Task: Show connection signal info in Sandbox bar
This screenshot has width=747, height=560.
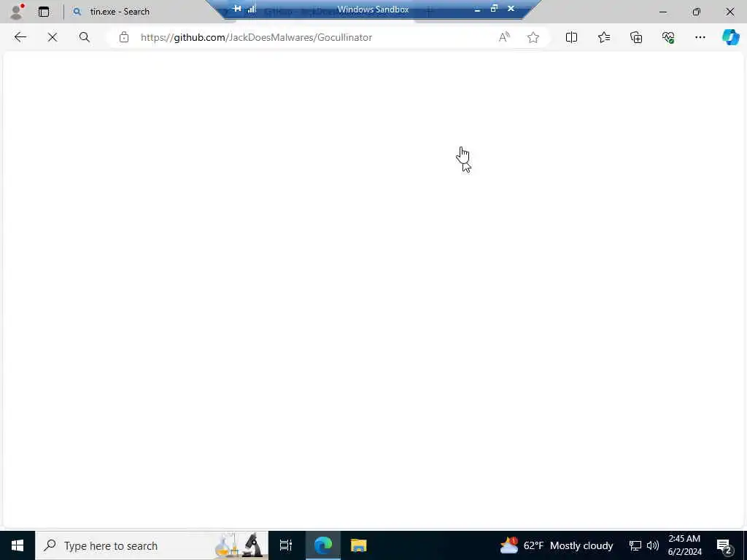Action: click(252, 9)
